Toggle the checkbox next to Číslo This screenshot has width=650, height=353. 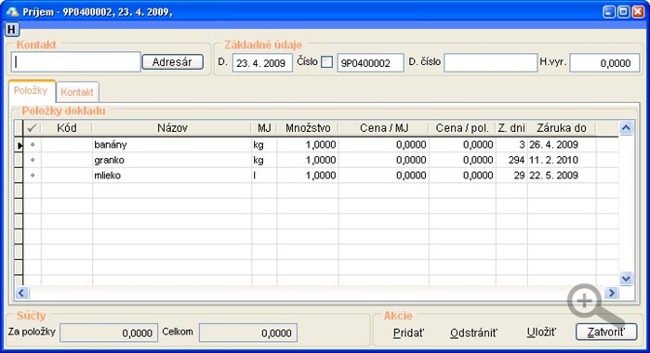pos(326,62)
